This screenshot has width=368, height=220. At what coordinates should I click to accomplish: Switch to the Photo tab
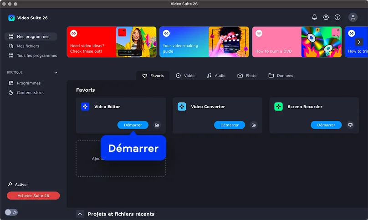click(x=247, y=75)
